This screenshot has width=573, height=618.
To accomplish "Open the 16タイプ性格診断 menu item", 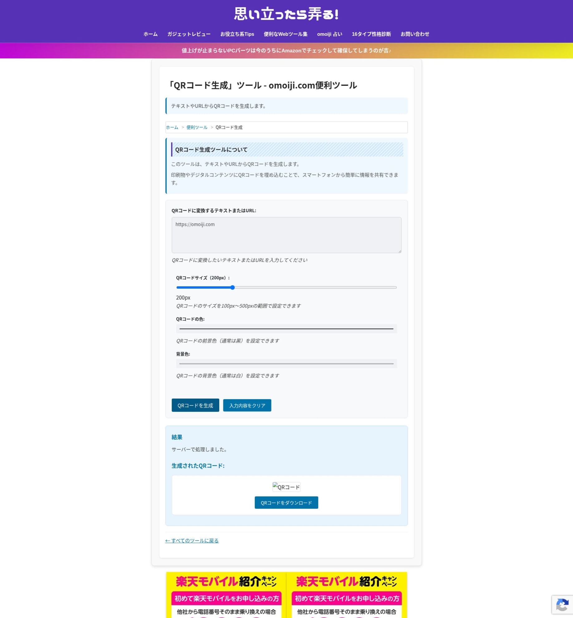I will [x=371, y=34].
